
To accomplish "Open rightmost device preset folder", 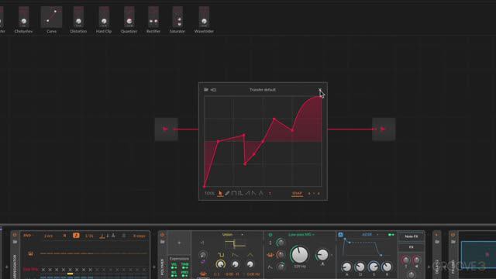I will click(x=453, y=242).
